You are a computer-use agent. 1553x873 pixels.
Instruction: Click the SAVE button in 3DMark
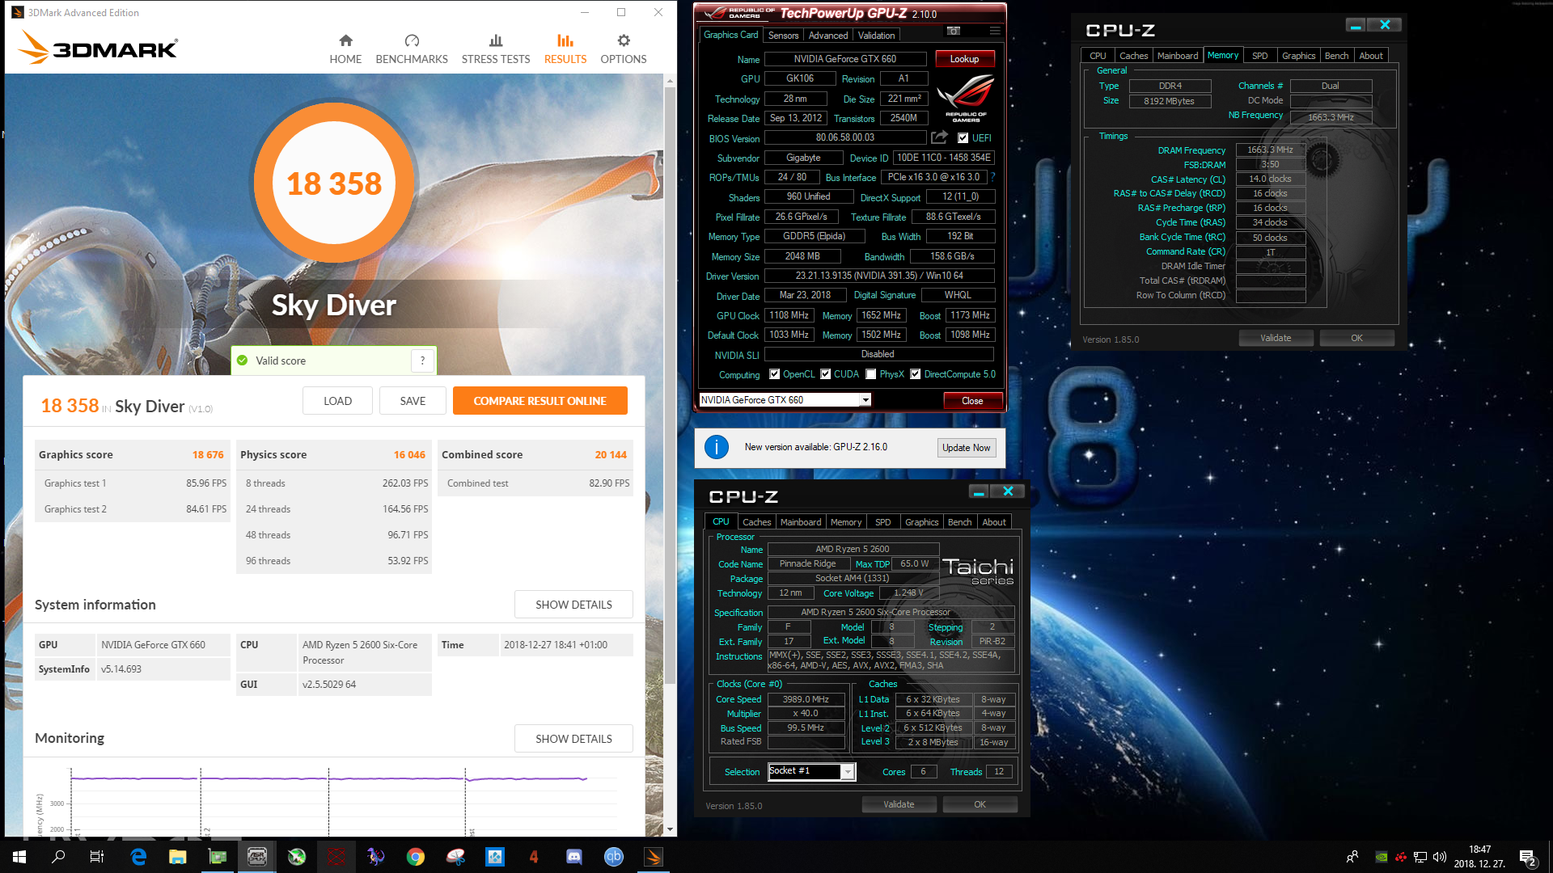413,401
